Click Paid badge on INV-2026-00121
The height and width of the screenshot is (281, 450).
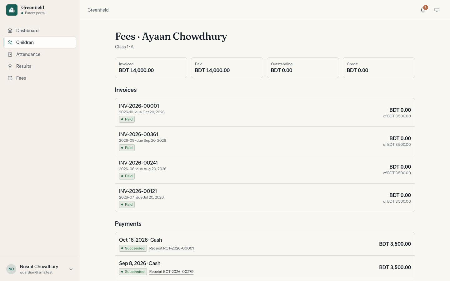point(127,205)
